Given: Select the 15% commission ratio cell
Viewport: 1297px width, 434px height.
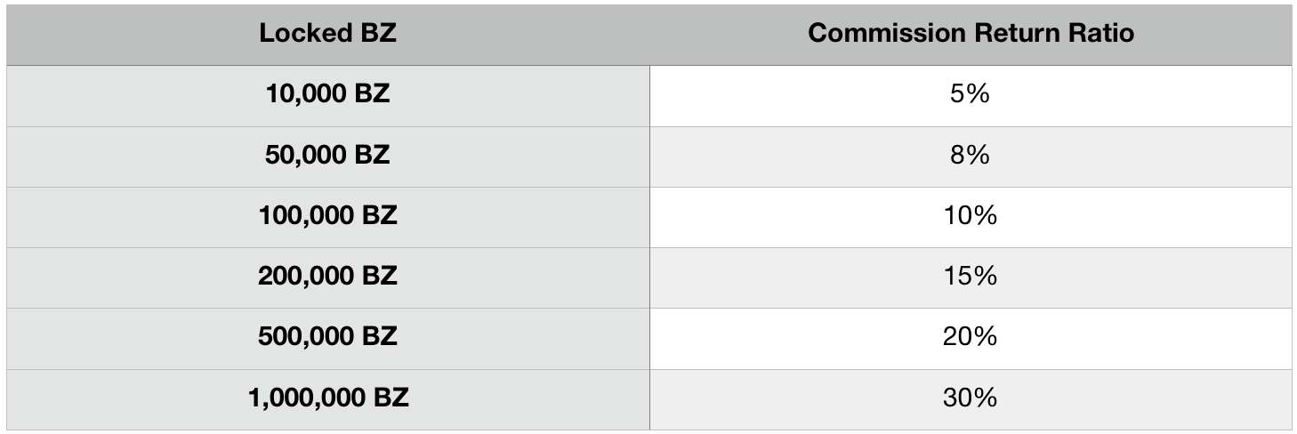Looking at the screenshot, I should pos(971,276).
